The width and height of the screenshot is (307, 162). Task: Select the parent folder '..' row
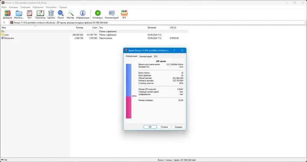point(94,31)
